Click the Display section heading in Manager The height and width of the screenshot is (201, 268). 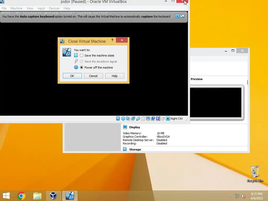pos(135,127)
